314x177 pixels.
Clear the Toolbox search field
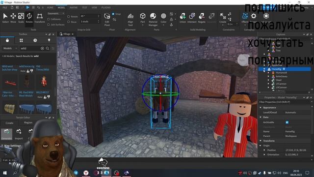click(x=42, y=48)
